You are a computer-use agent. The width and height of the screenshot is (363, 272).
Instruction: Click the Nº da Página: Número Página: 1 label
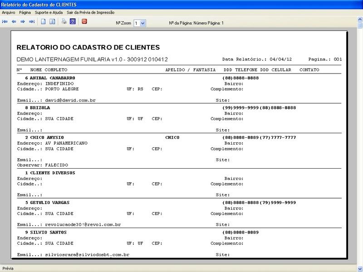pos(196,23)
